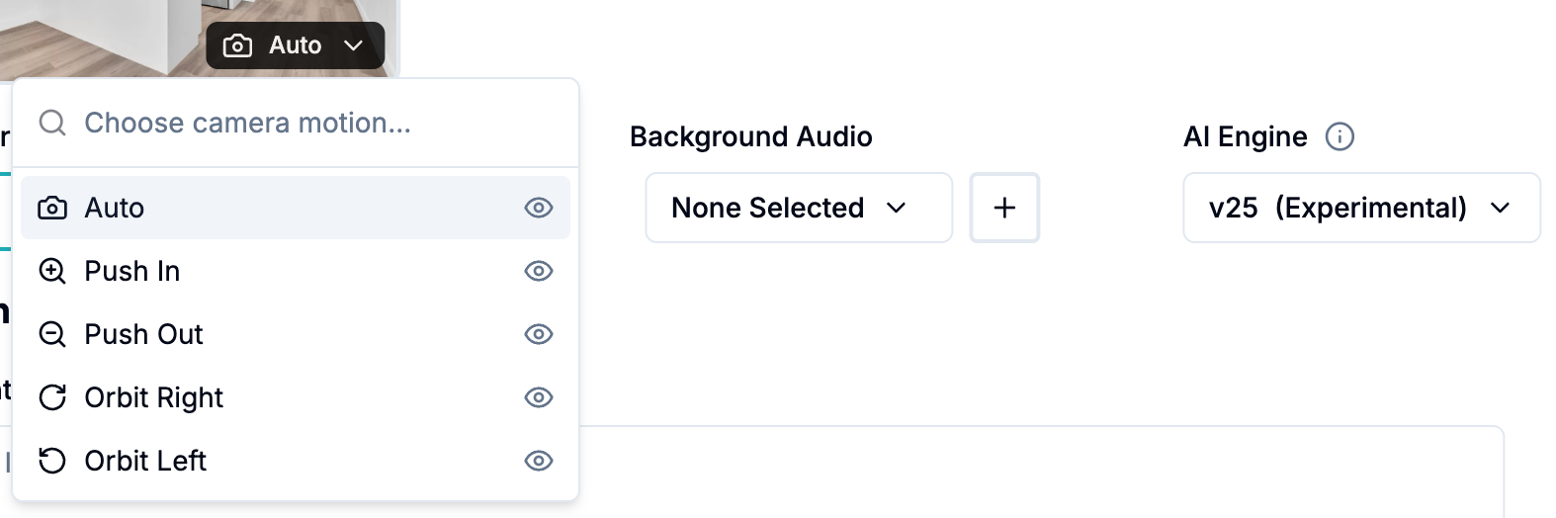Click the AI Engine info icon
Screen dimensions: 1556x518
(1340, 136)
